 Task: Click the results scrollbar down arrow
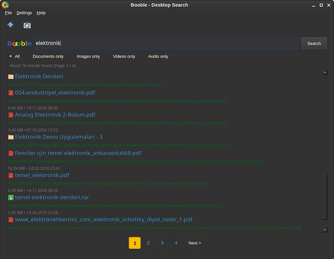pos(325,230)
